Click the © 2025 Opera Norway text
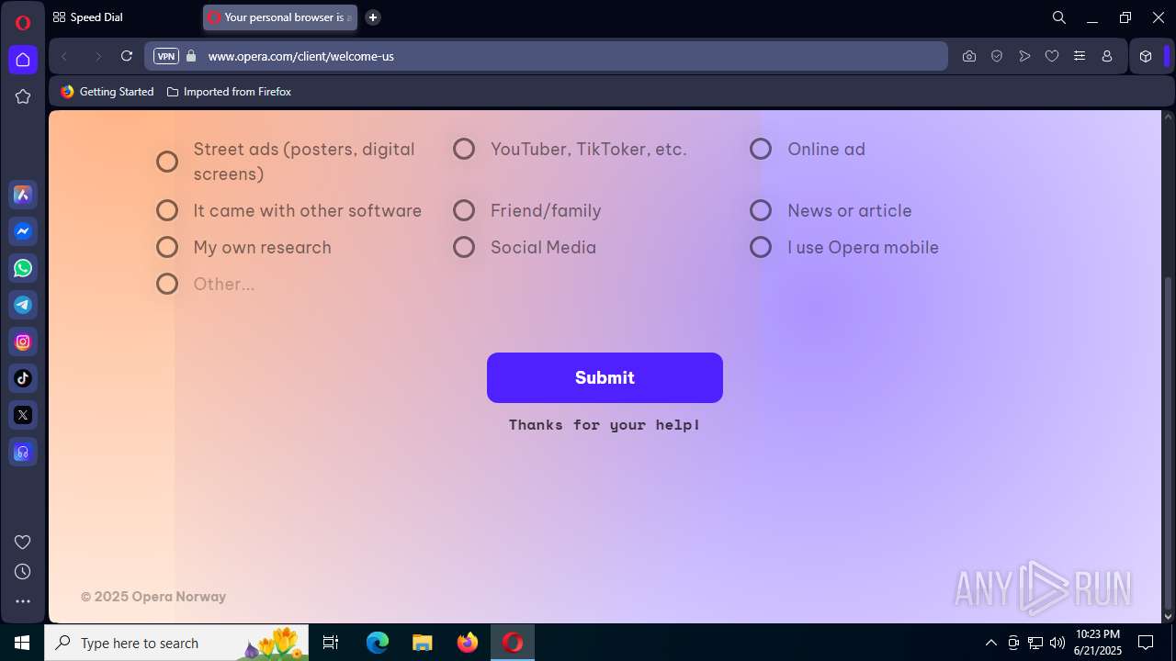 (x=153, y=597)
